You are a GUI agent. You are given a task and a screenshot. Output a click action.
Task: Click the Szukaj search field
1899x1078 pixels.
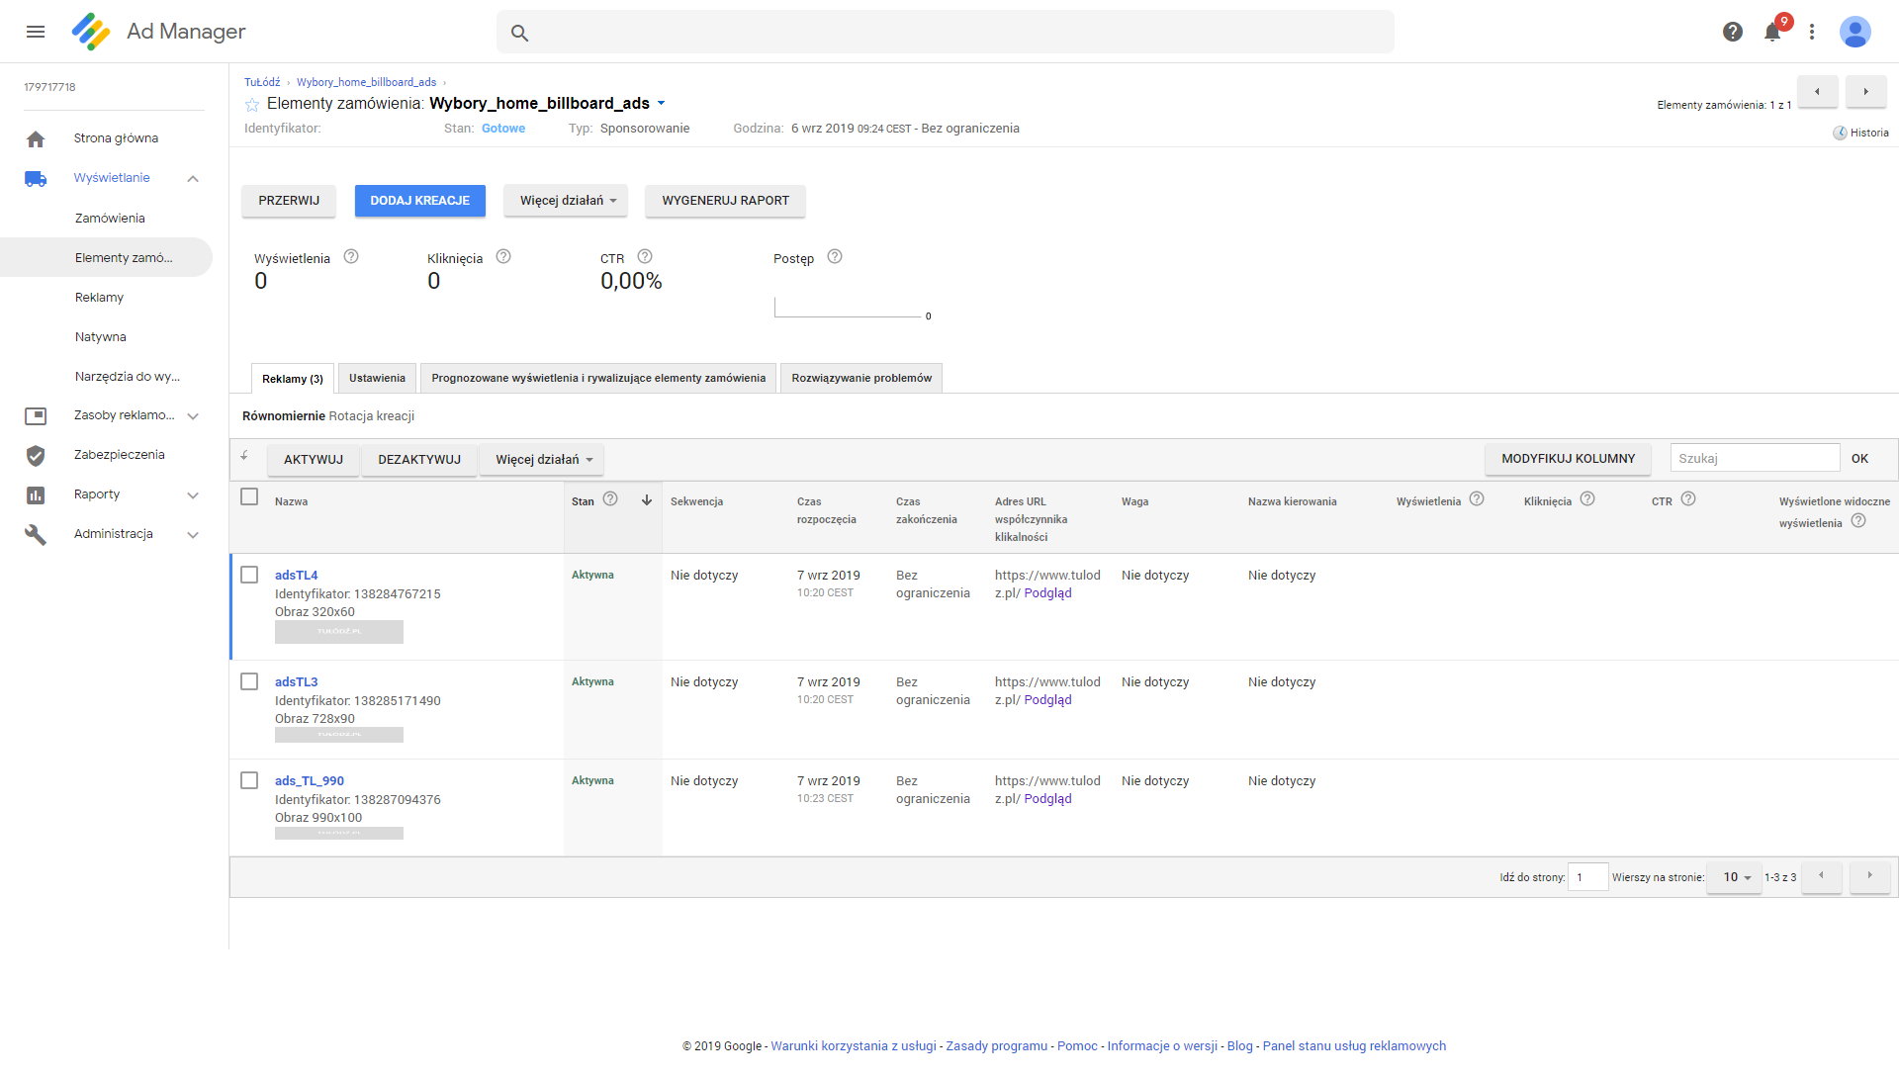click(1754, 459)
